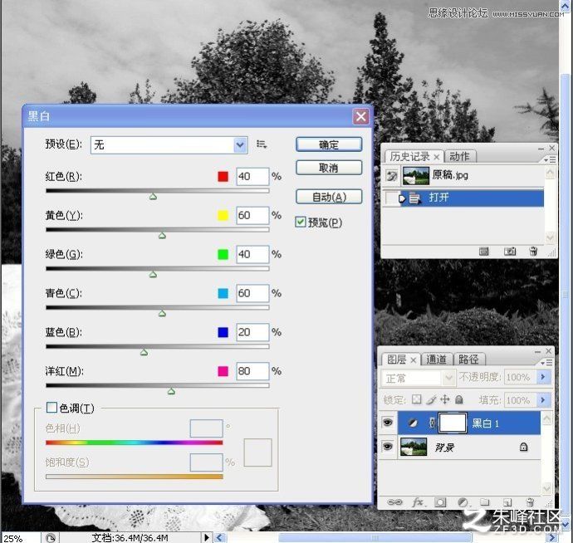Click the 黄色 value field 60

click(252, 215)
